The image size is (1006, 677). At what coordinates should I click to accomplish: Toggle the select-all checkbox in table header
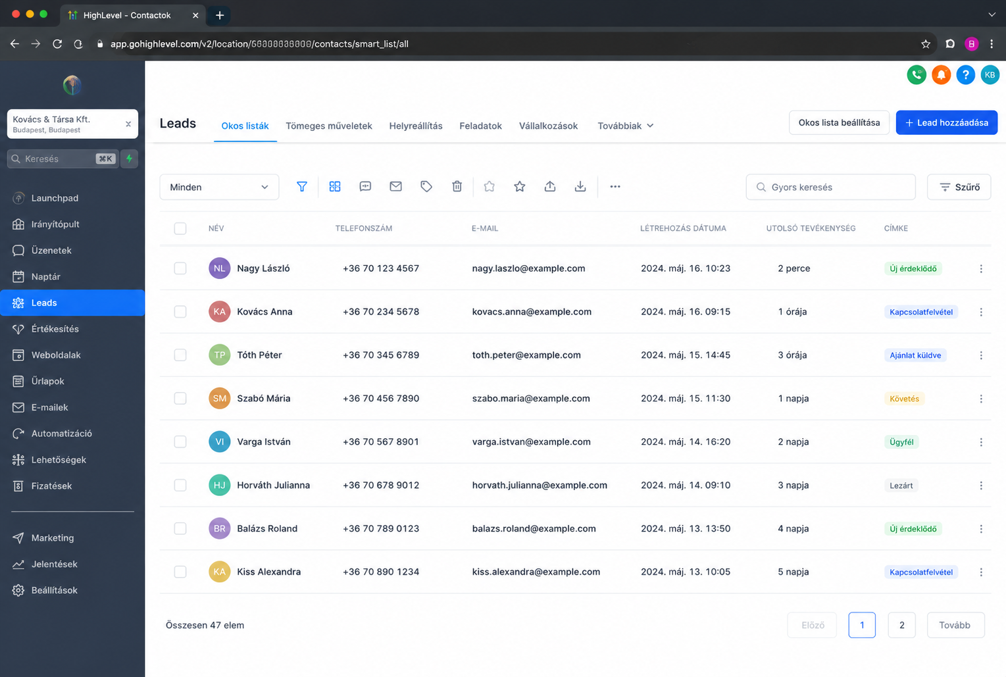click(x=180, y=228)
